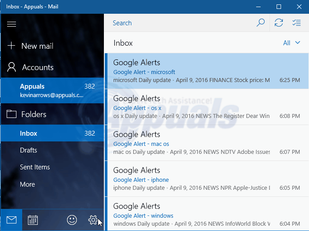Viewport: 309px width, 231px height.
Task: Click the 6:04 PM timestamp
Action: [x=289, y=224]
